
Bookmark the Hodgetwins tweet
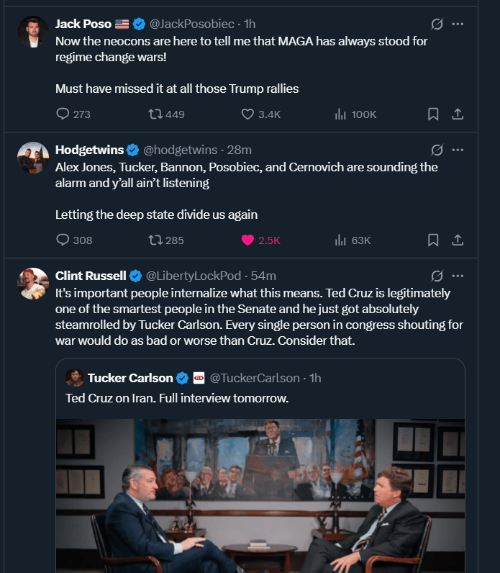[x=433, y=240]
